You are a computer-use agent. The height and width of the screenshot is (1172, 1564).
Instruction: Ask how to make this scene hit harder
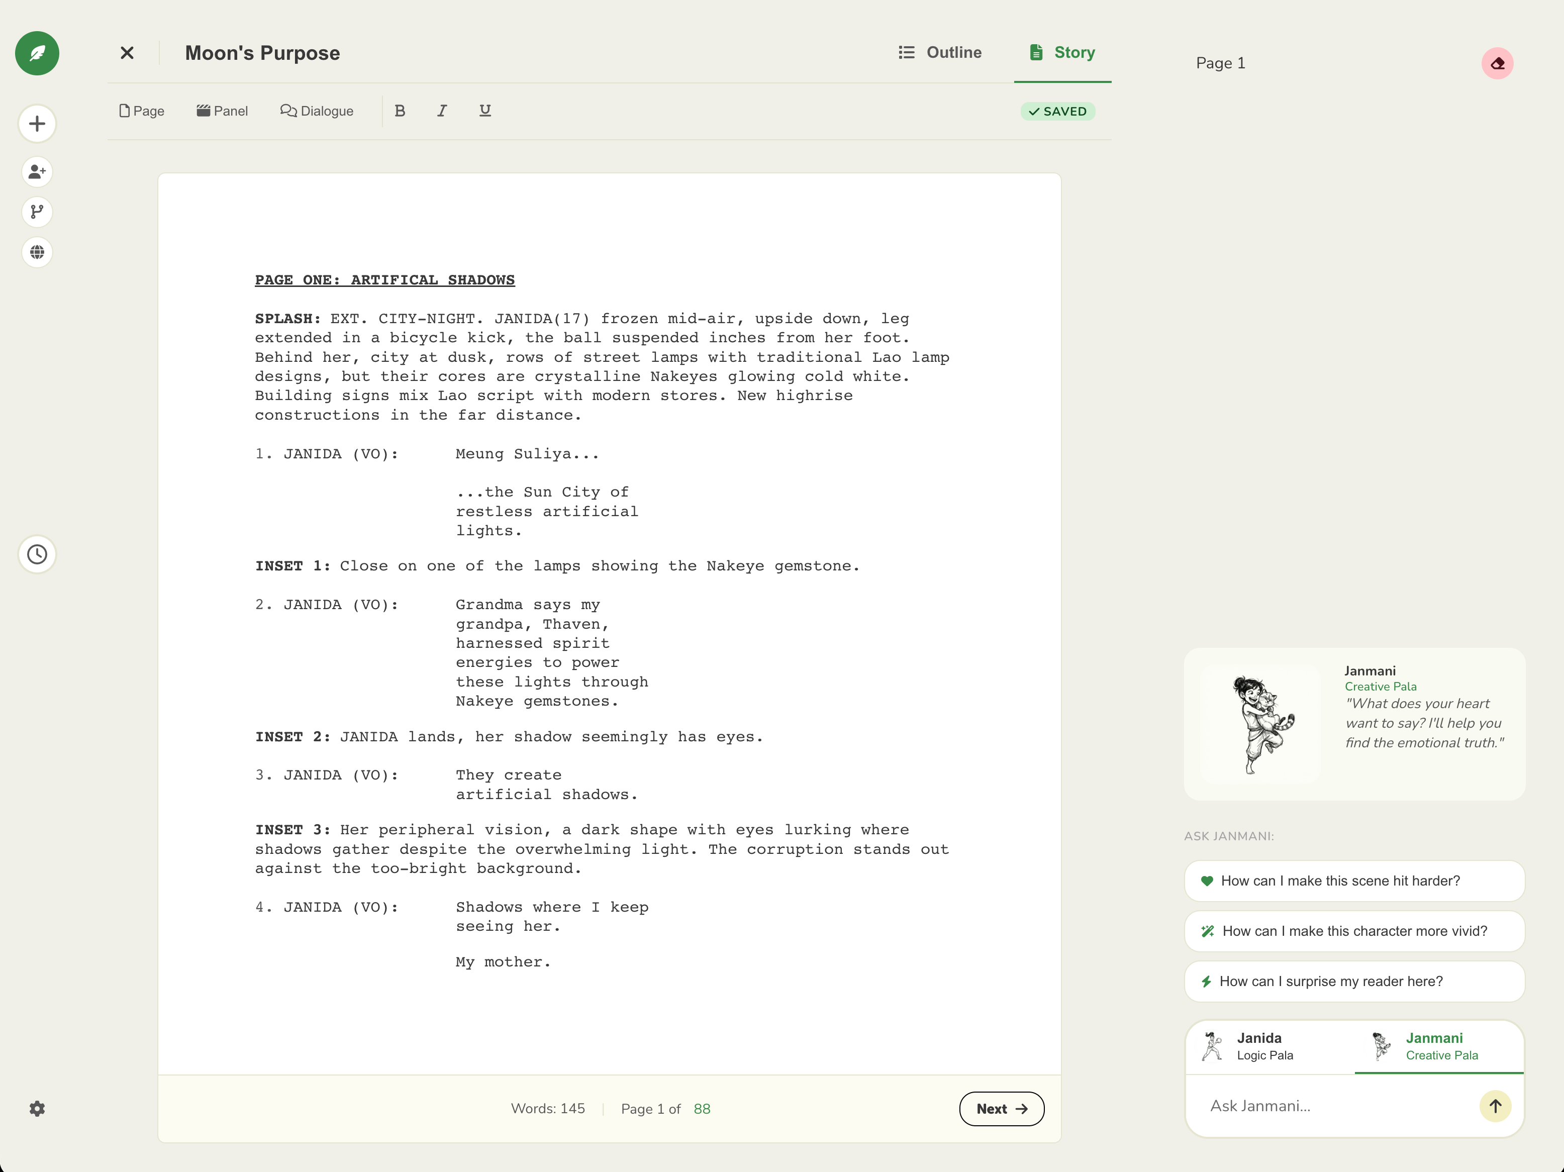(x=1353, y=881)
